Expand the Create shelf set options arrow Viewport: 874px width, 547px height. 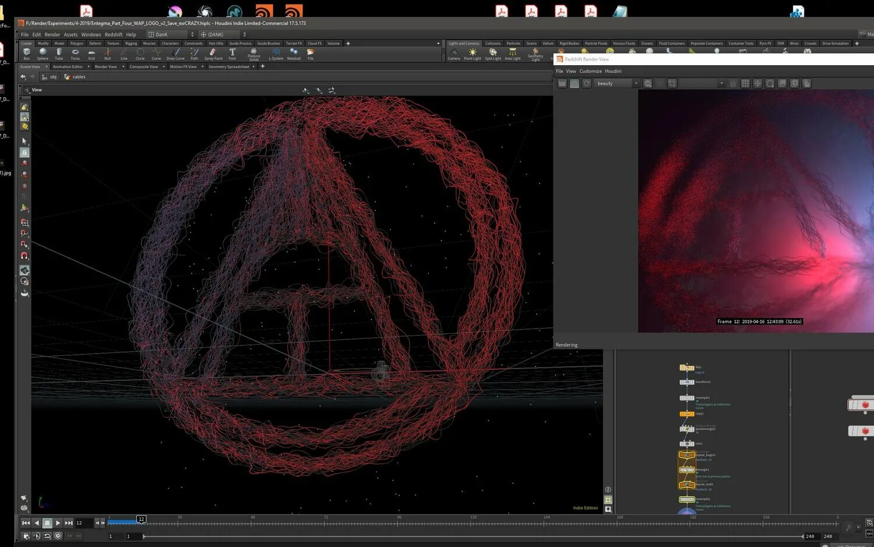438,43
